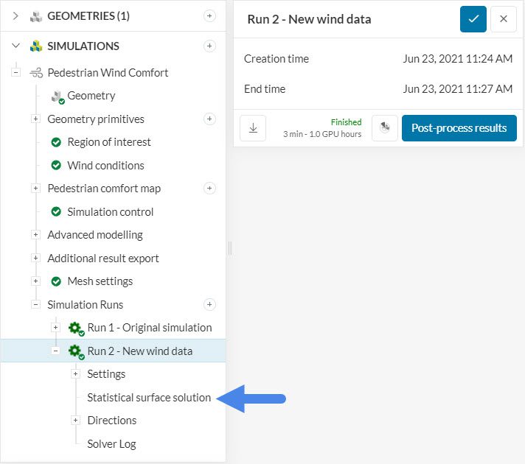Screen dimensions: 525x464
Task: Select Wind conditions in the tree
Action: click(x=105, y=166)
